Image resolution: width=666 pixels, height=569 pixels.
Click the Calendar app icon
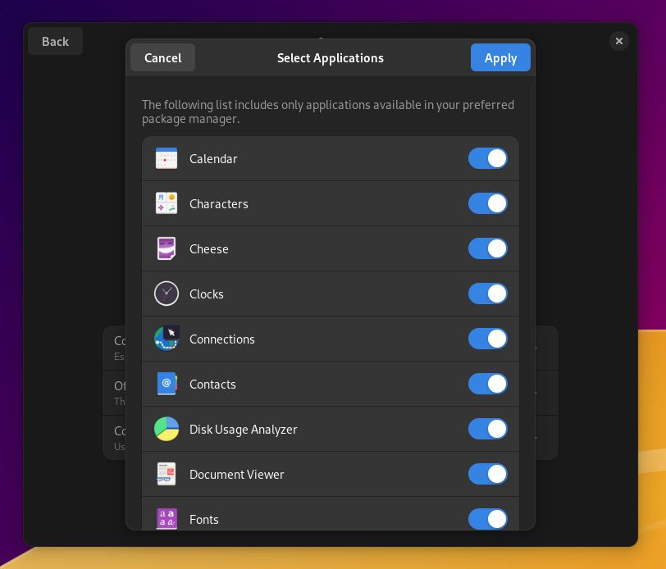pos(166,158)
